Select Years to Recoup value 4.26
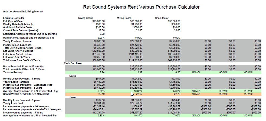266x121 pixels. point(178,72)
